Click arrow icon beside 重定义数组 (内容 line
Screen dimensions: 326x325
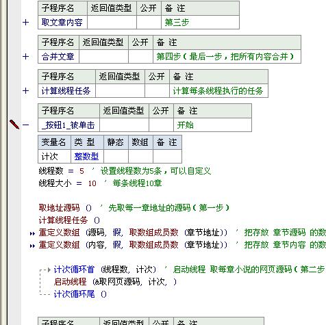point(32,246)
